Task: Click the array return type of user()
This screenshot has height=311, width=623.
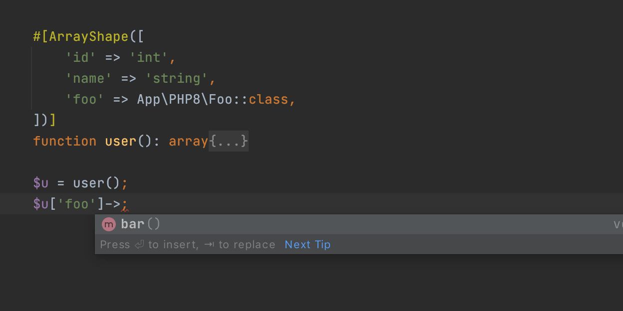Action: [x=188, y=141]
